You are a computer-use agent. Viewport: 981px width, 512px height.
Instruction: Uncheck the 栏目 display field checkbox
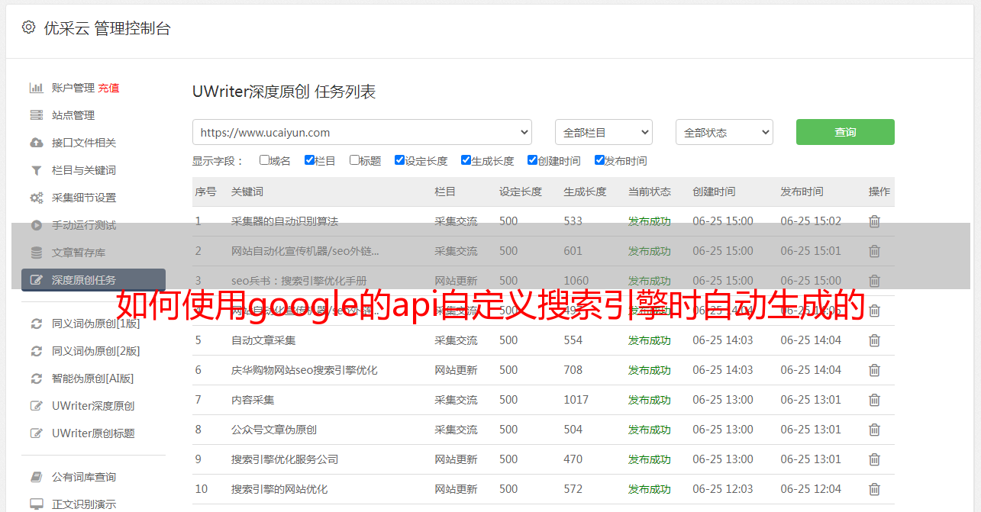pos(309,160)
